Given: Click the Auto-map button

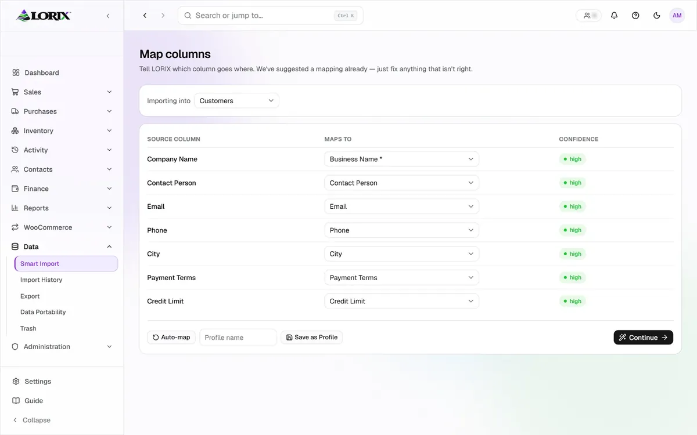Looking at the screenshot, I should 171,337.
